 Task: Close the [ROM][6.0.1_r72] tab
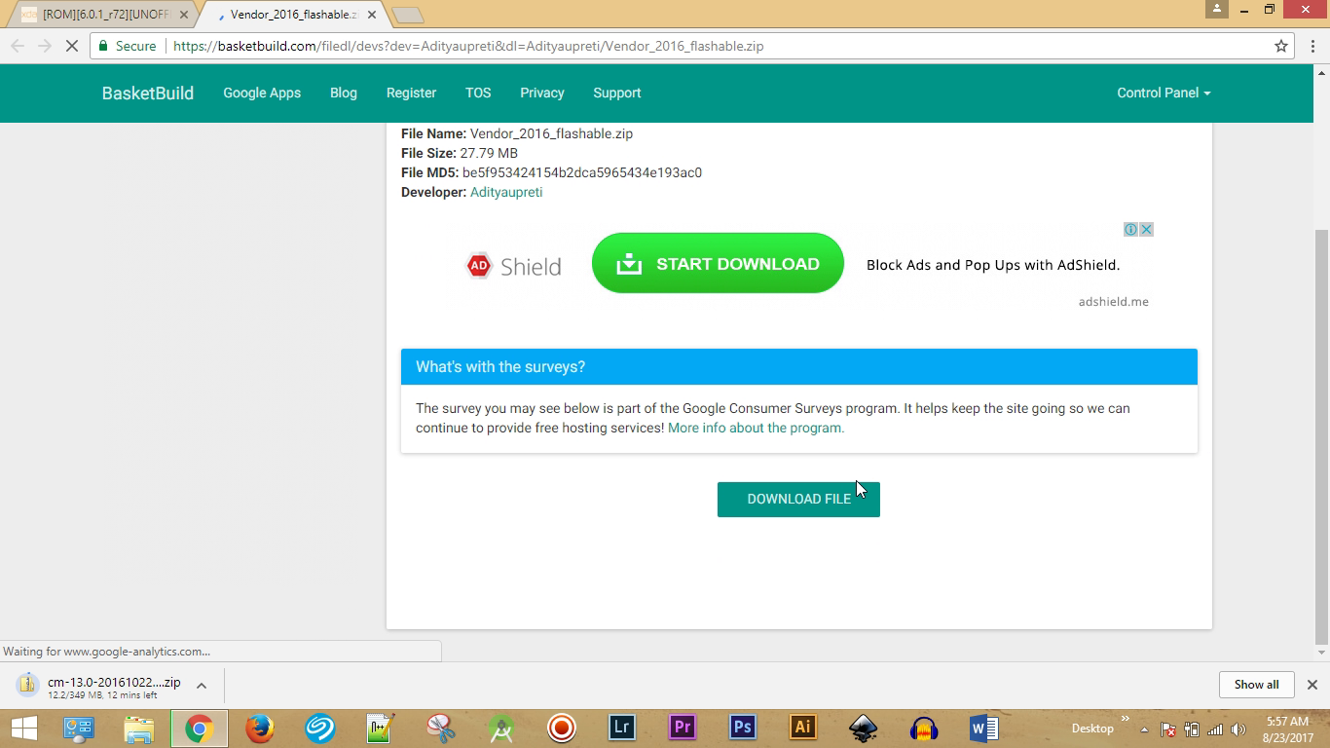click(x=184, y=15)
